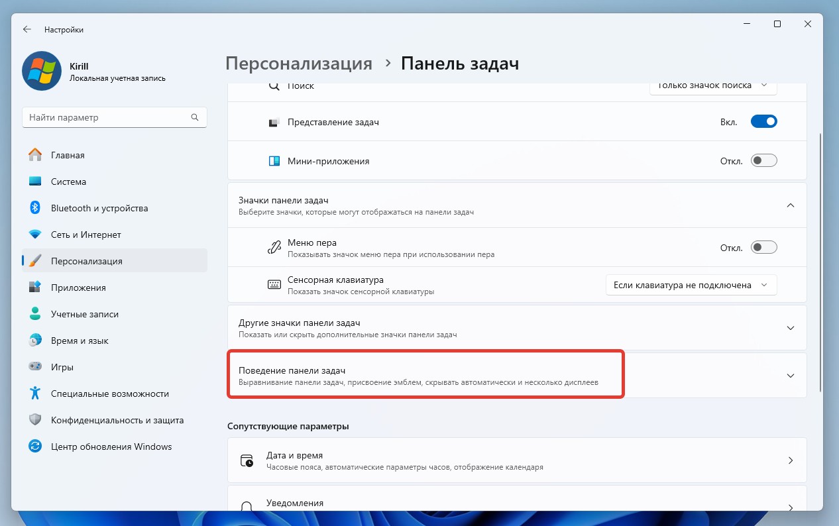Turn on the Меню пера toggle
This screenshot has height=526, width=839.
[x=763, y=247]
